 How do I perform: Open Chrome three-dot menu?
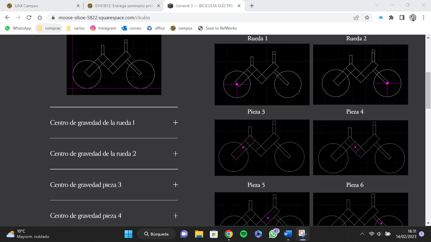423,18
